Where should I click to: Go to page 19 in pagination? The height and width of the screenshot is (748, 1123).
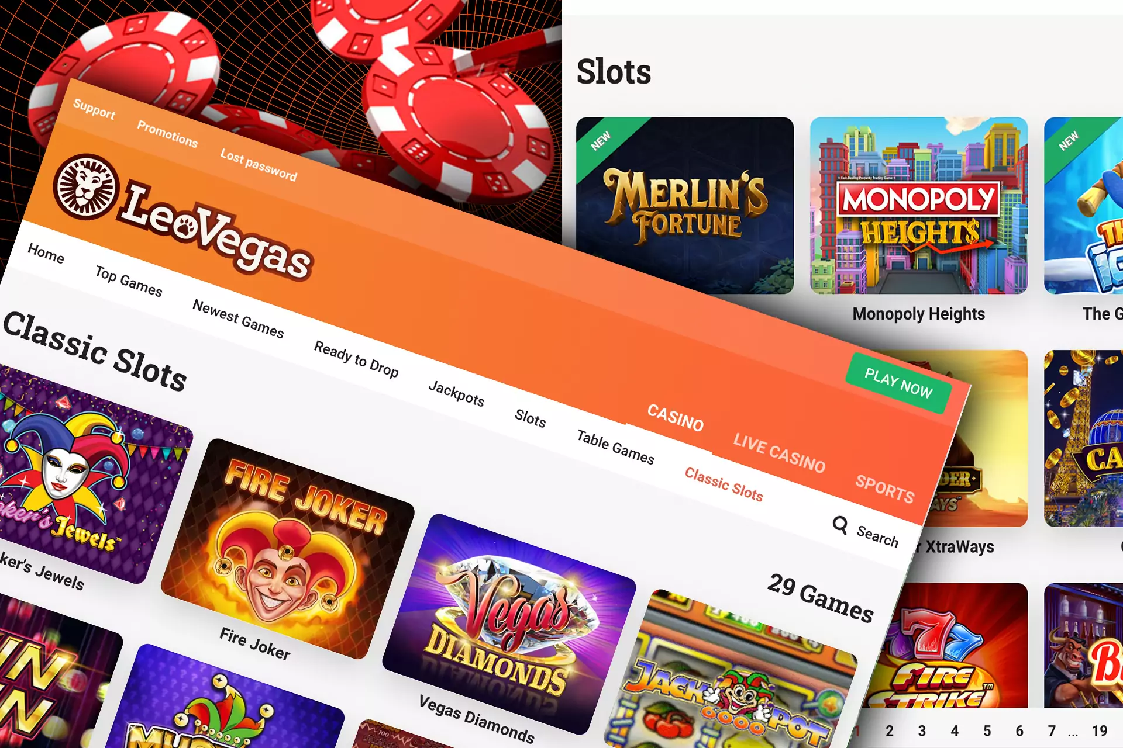point(1100,730)
